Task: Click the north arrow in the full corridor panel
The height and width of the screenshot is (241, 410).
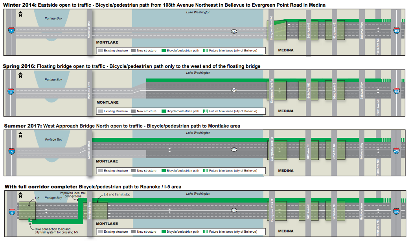Action: tap(20, 195)
